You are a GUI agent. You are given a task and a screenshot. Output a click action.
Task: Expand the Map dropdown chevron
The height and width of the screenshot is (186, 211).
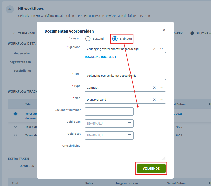(161, 100)
